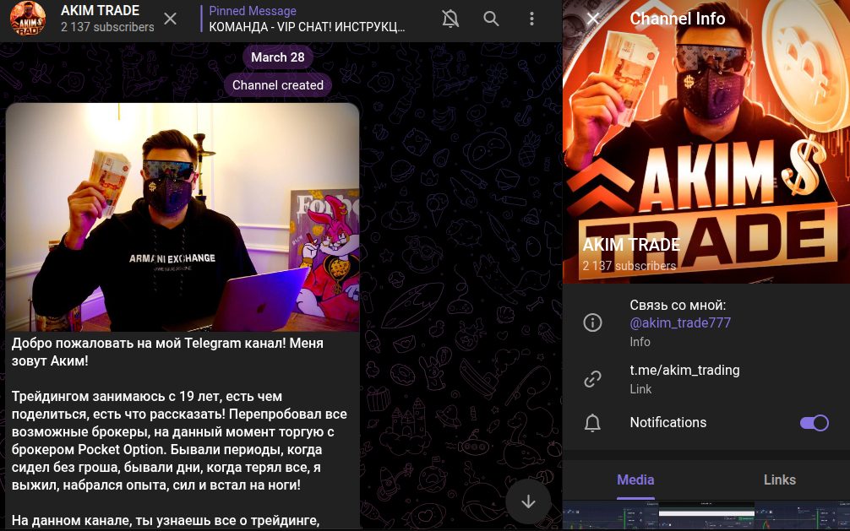Close the pinned message bar

(x=171, y=19)
